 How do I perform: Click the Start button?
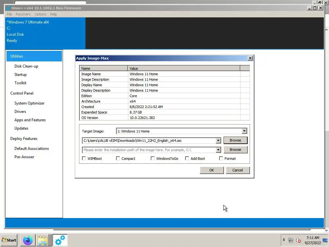tap(9, 240)
